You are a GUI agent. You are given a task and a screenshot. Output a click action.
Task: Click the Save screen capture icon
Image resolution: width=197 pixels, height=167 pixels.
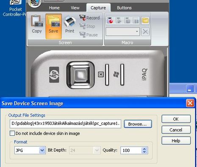click(x=53, y=26)
